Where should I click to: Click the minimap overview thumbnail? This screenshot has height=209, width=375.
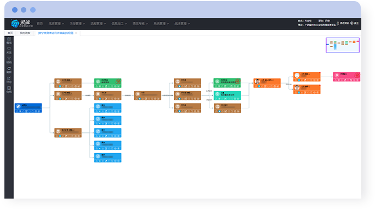click(343, 45)
